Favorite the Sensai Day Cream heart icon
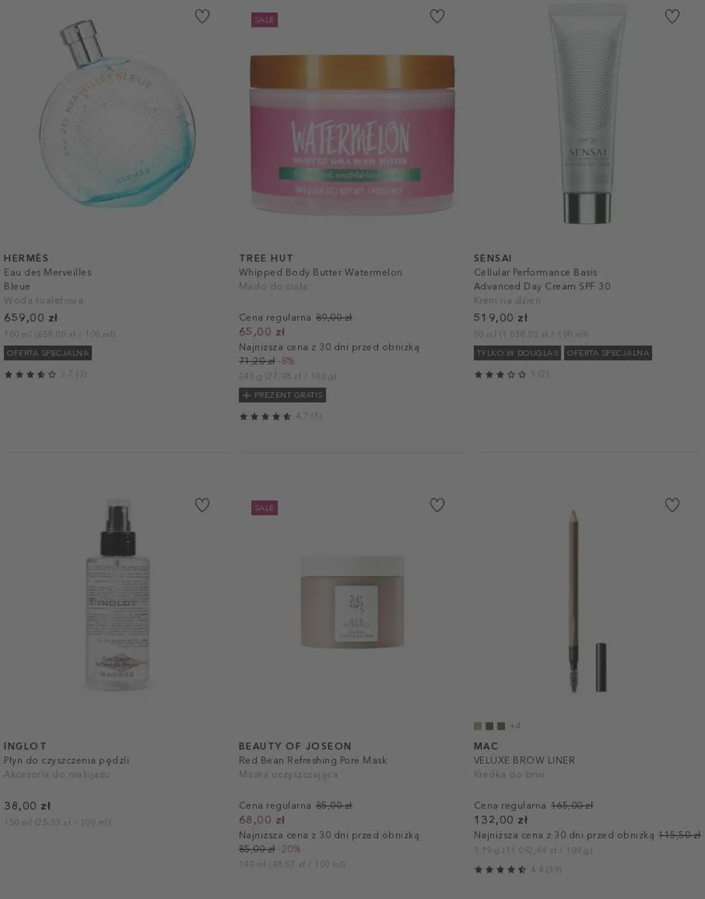Viewport: 705px width, 899px height. coord(672,16)
